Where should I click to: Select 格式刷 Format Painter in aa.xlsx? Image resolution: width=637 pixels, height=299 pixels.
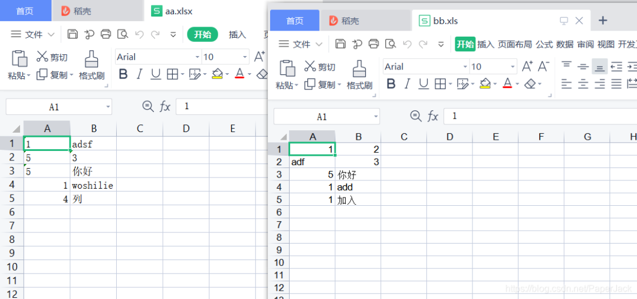[91, 65]
